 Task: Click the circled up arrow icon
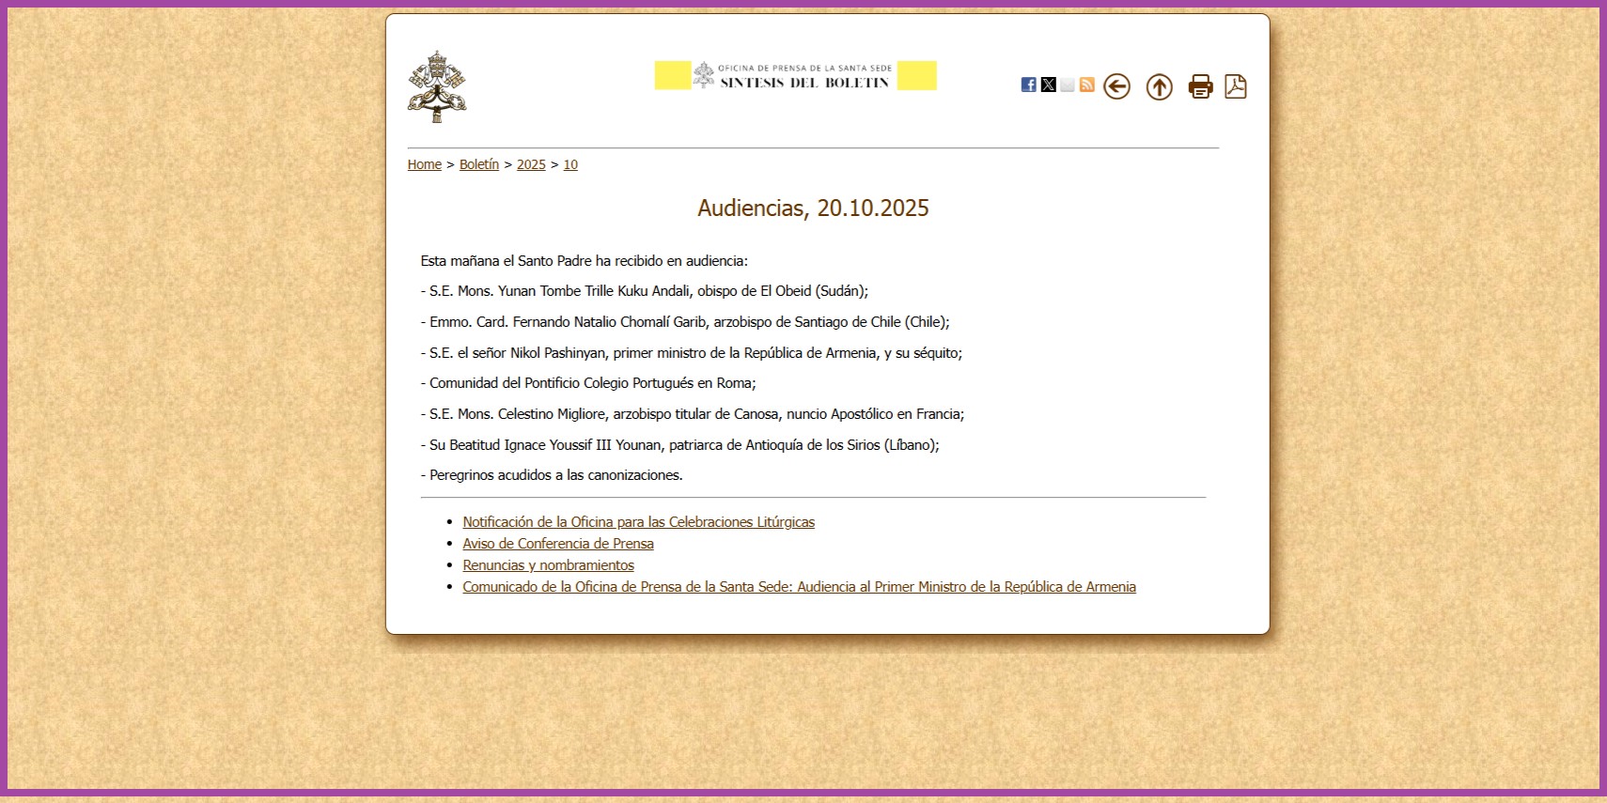1160,87
